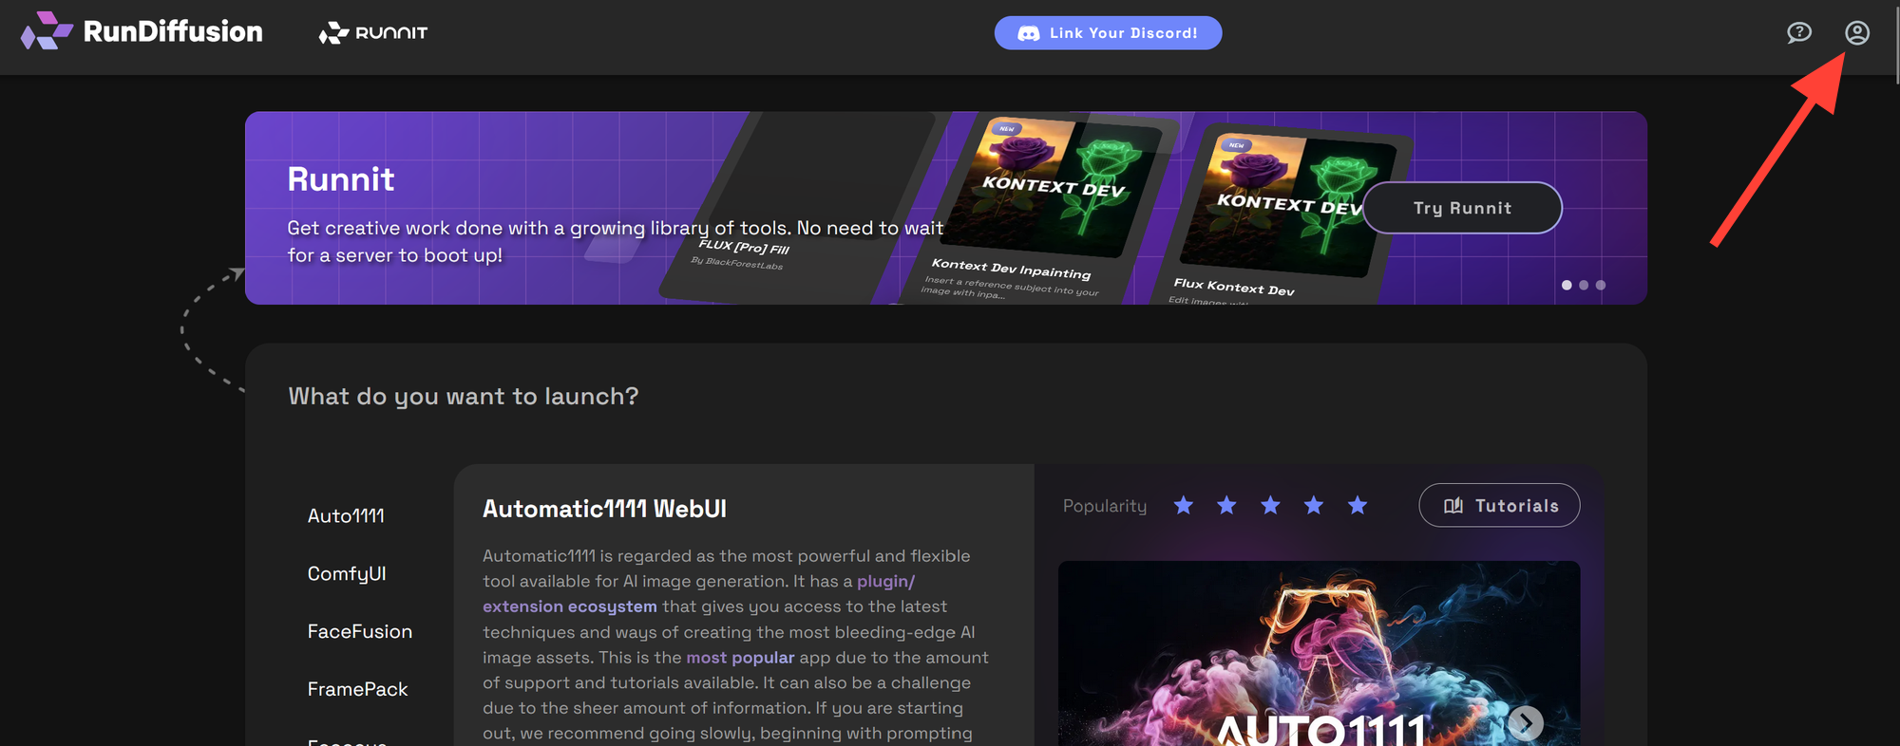Select ComfyUI in the app list
The height and width of the screenshot is (746, 1900).
347,573
